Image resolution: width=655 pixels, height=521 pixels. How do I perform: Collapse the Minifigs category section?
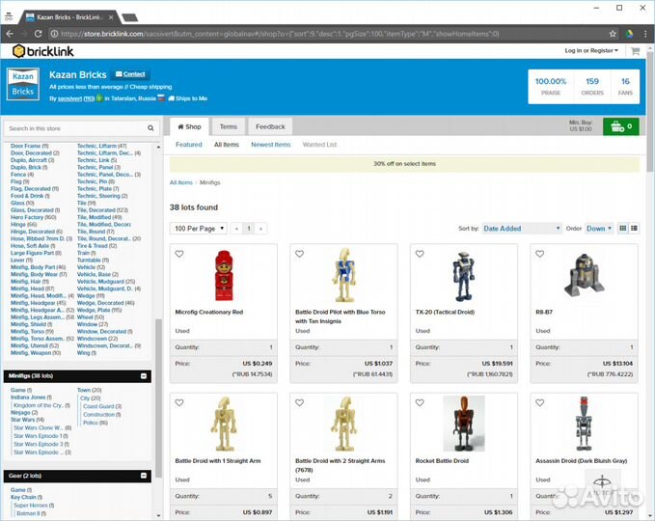[144, 376]
